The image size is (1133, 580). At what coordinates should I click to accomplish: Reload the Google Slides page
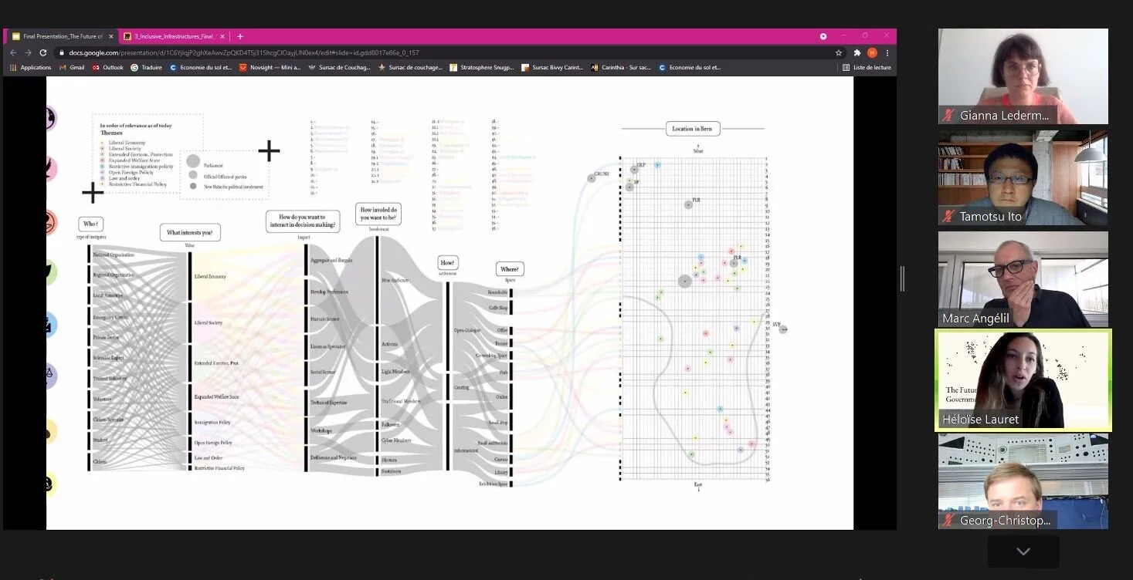coord(42,52)
